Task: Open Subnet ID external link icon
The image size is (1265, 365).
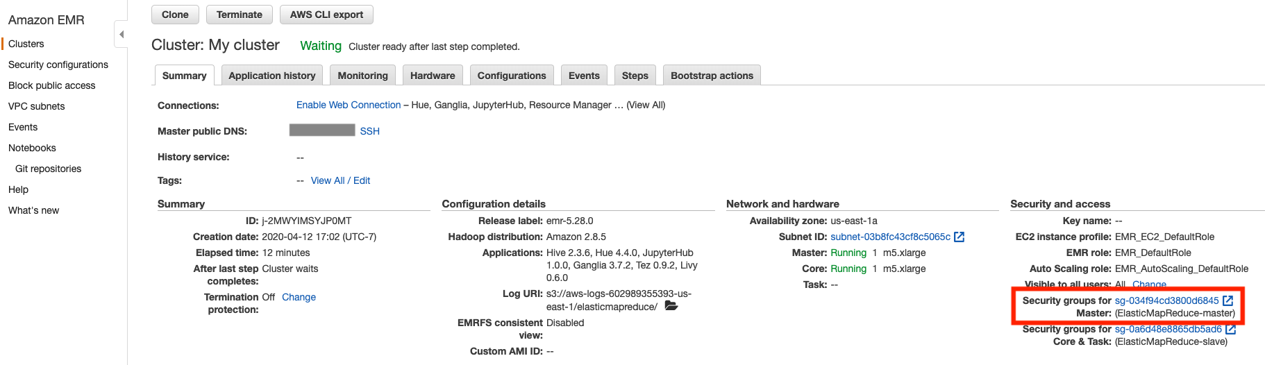Action: (960, 237)
